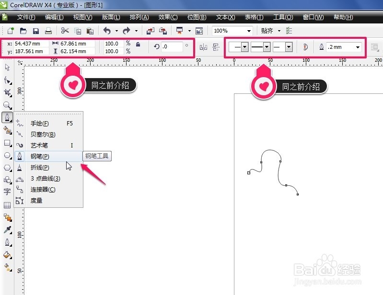Choose 艺术笔 from the flyout
The height and width of the screenshot is (295, 383).
pos(48,146)
